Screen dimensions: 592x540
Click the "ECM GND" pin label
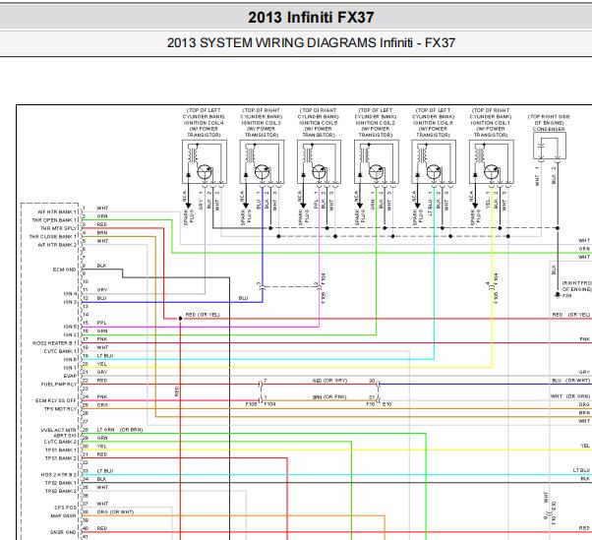click(x=64, y=270)
